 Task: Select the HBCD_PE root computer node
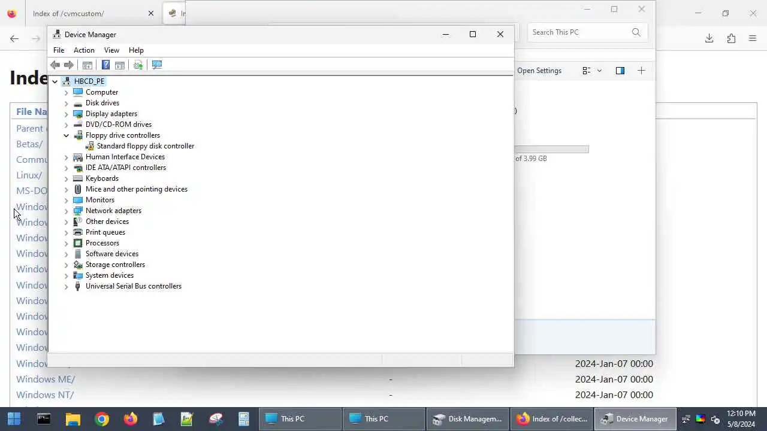point(89,81)
